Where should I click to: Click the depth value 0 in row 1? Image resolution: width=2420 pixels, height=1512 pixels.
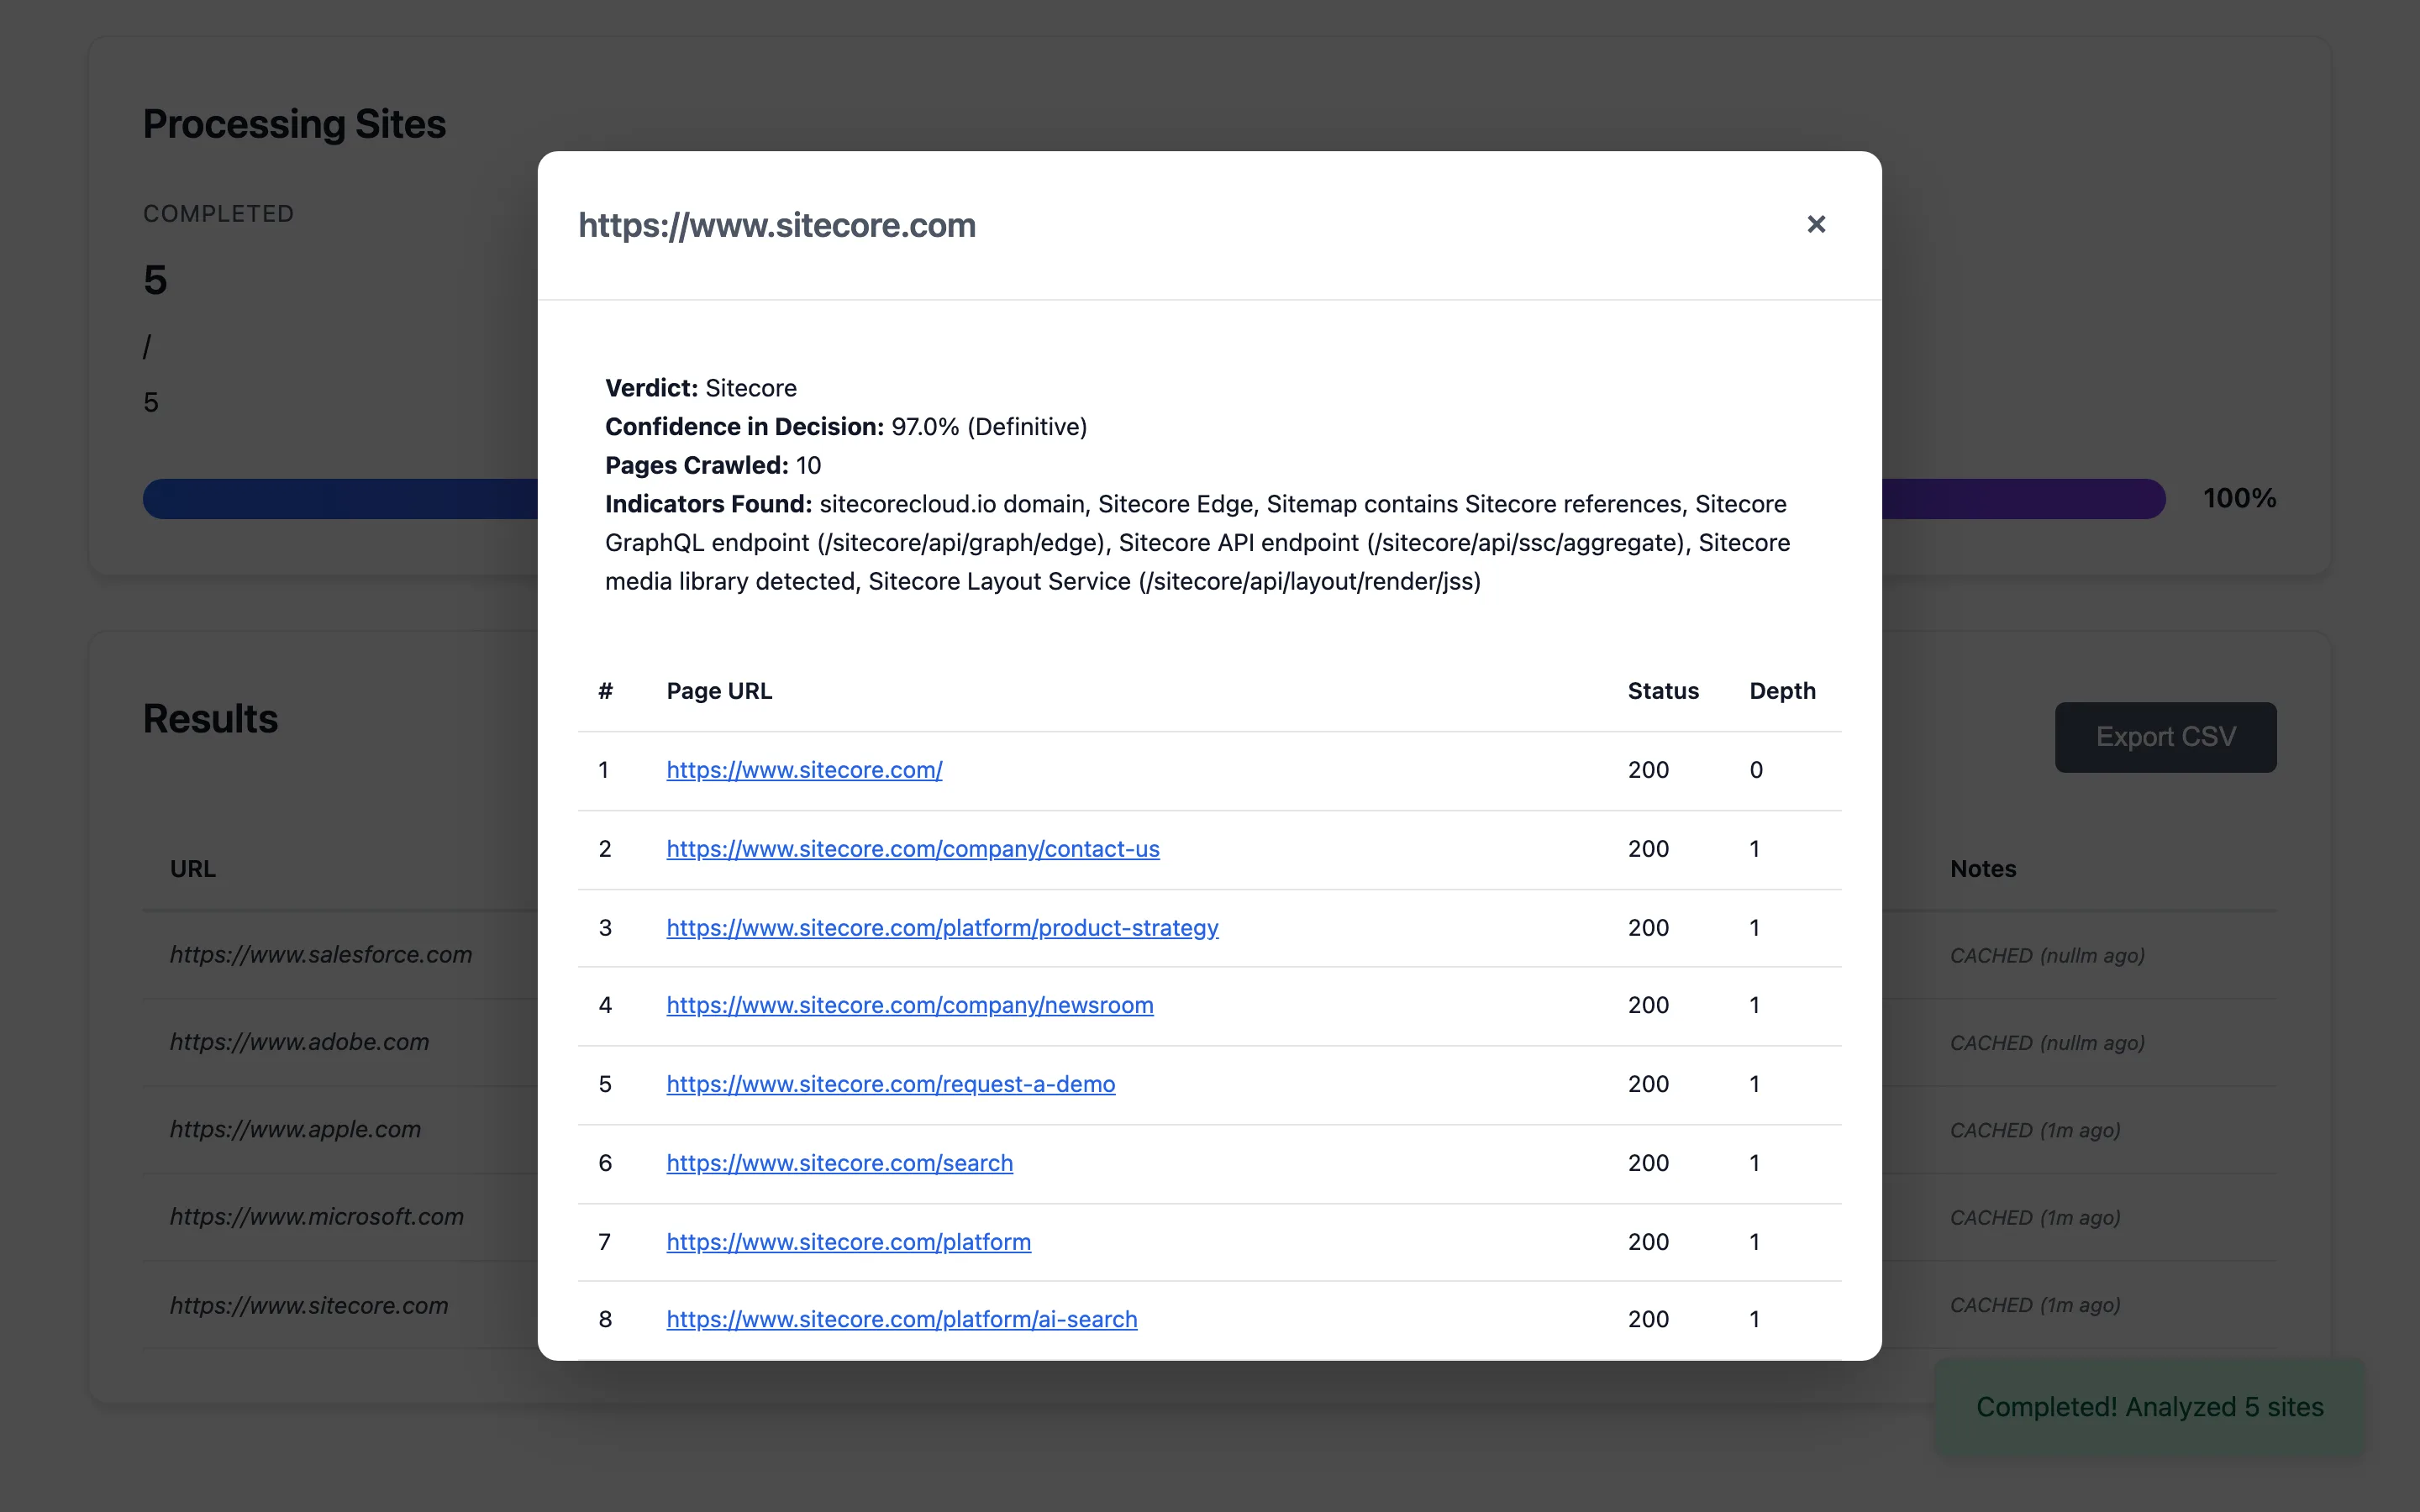[1756, 770]
